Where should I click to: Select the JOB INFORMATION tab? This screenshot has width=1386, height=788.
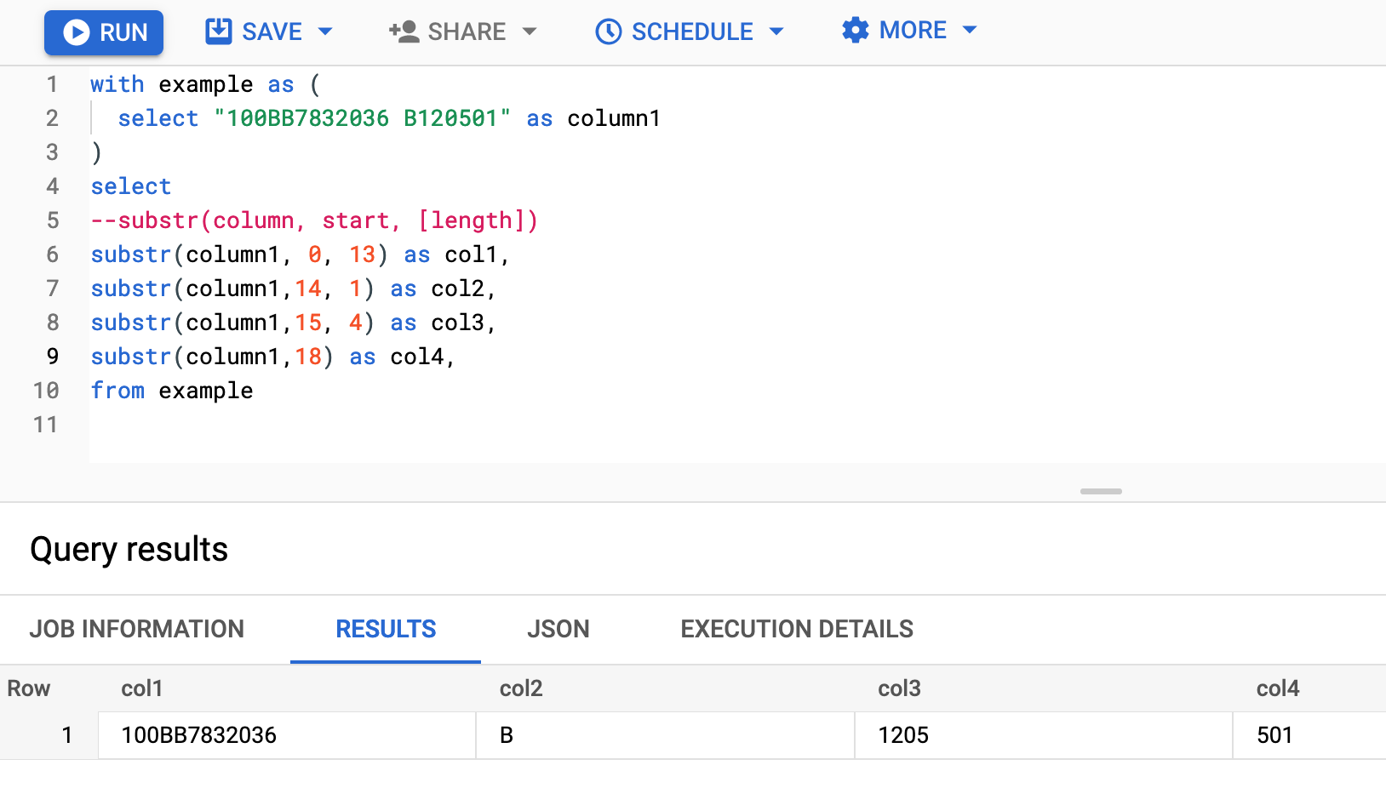coord(137,629)
